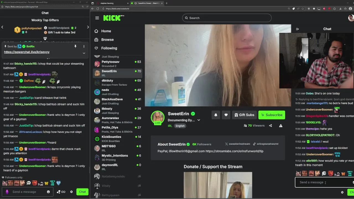Go to previous top gifters slide

click(2, 27)
